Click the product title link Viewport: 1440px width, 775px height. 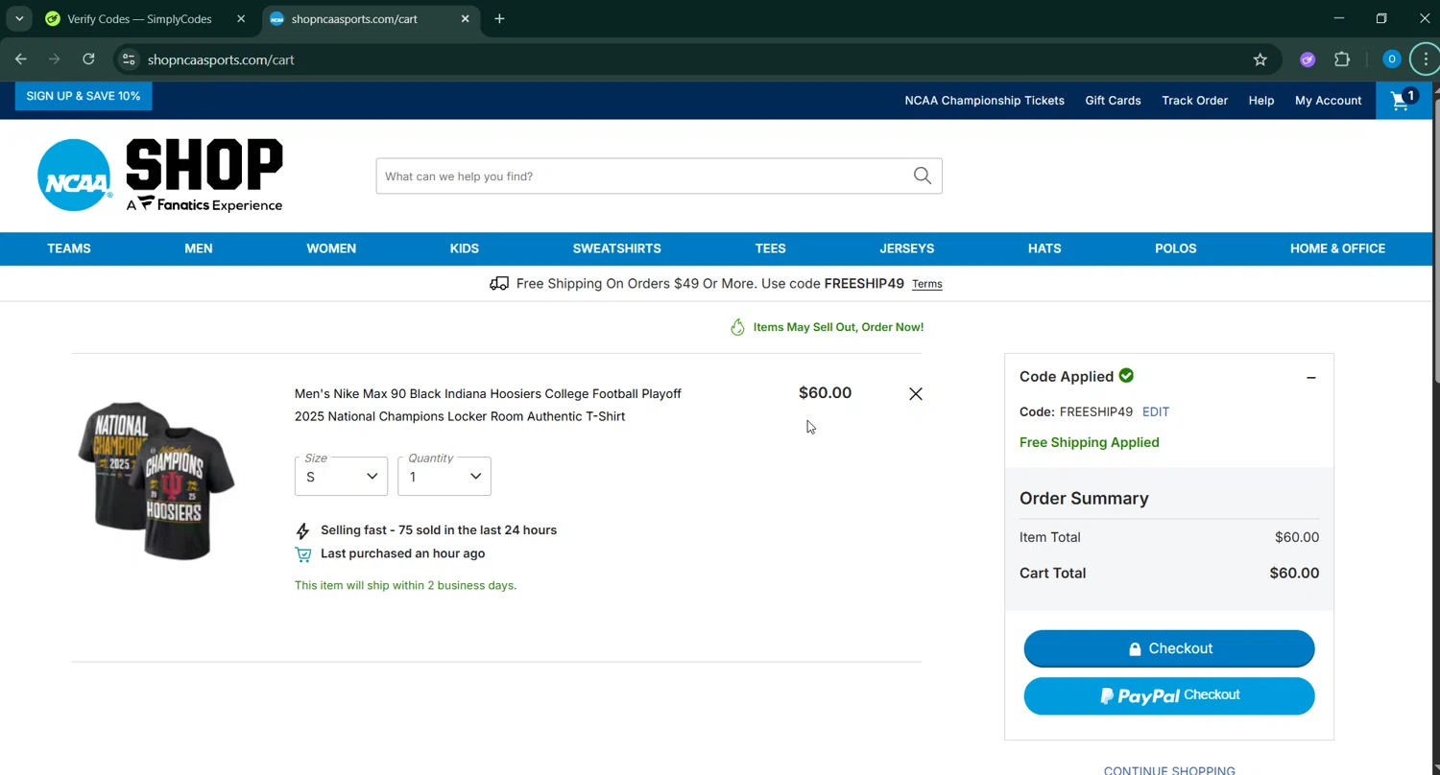tap(488, 405)
